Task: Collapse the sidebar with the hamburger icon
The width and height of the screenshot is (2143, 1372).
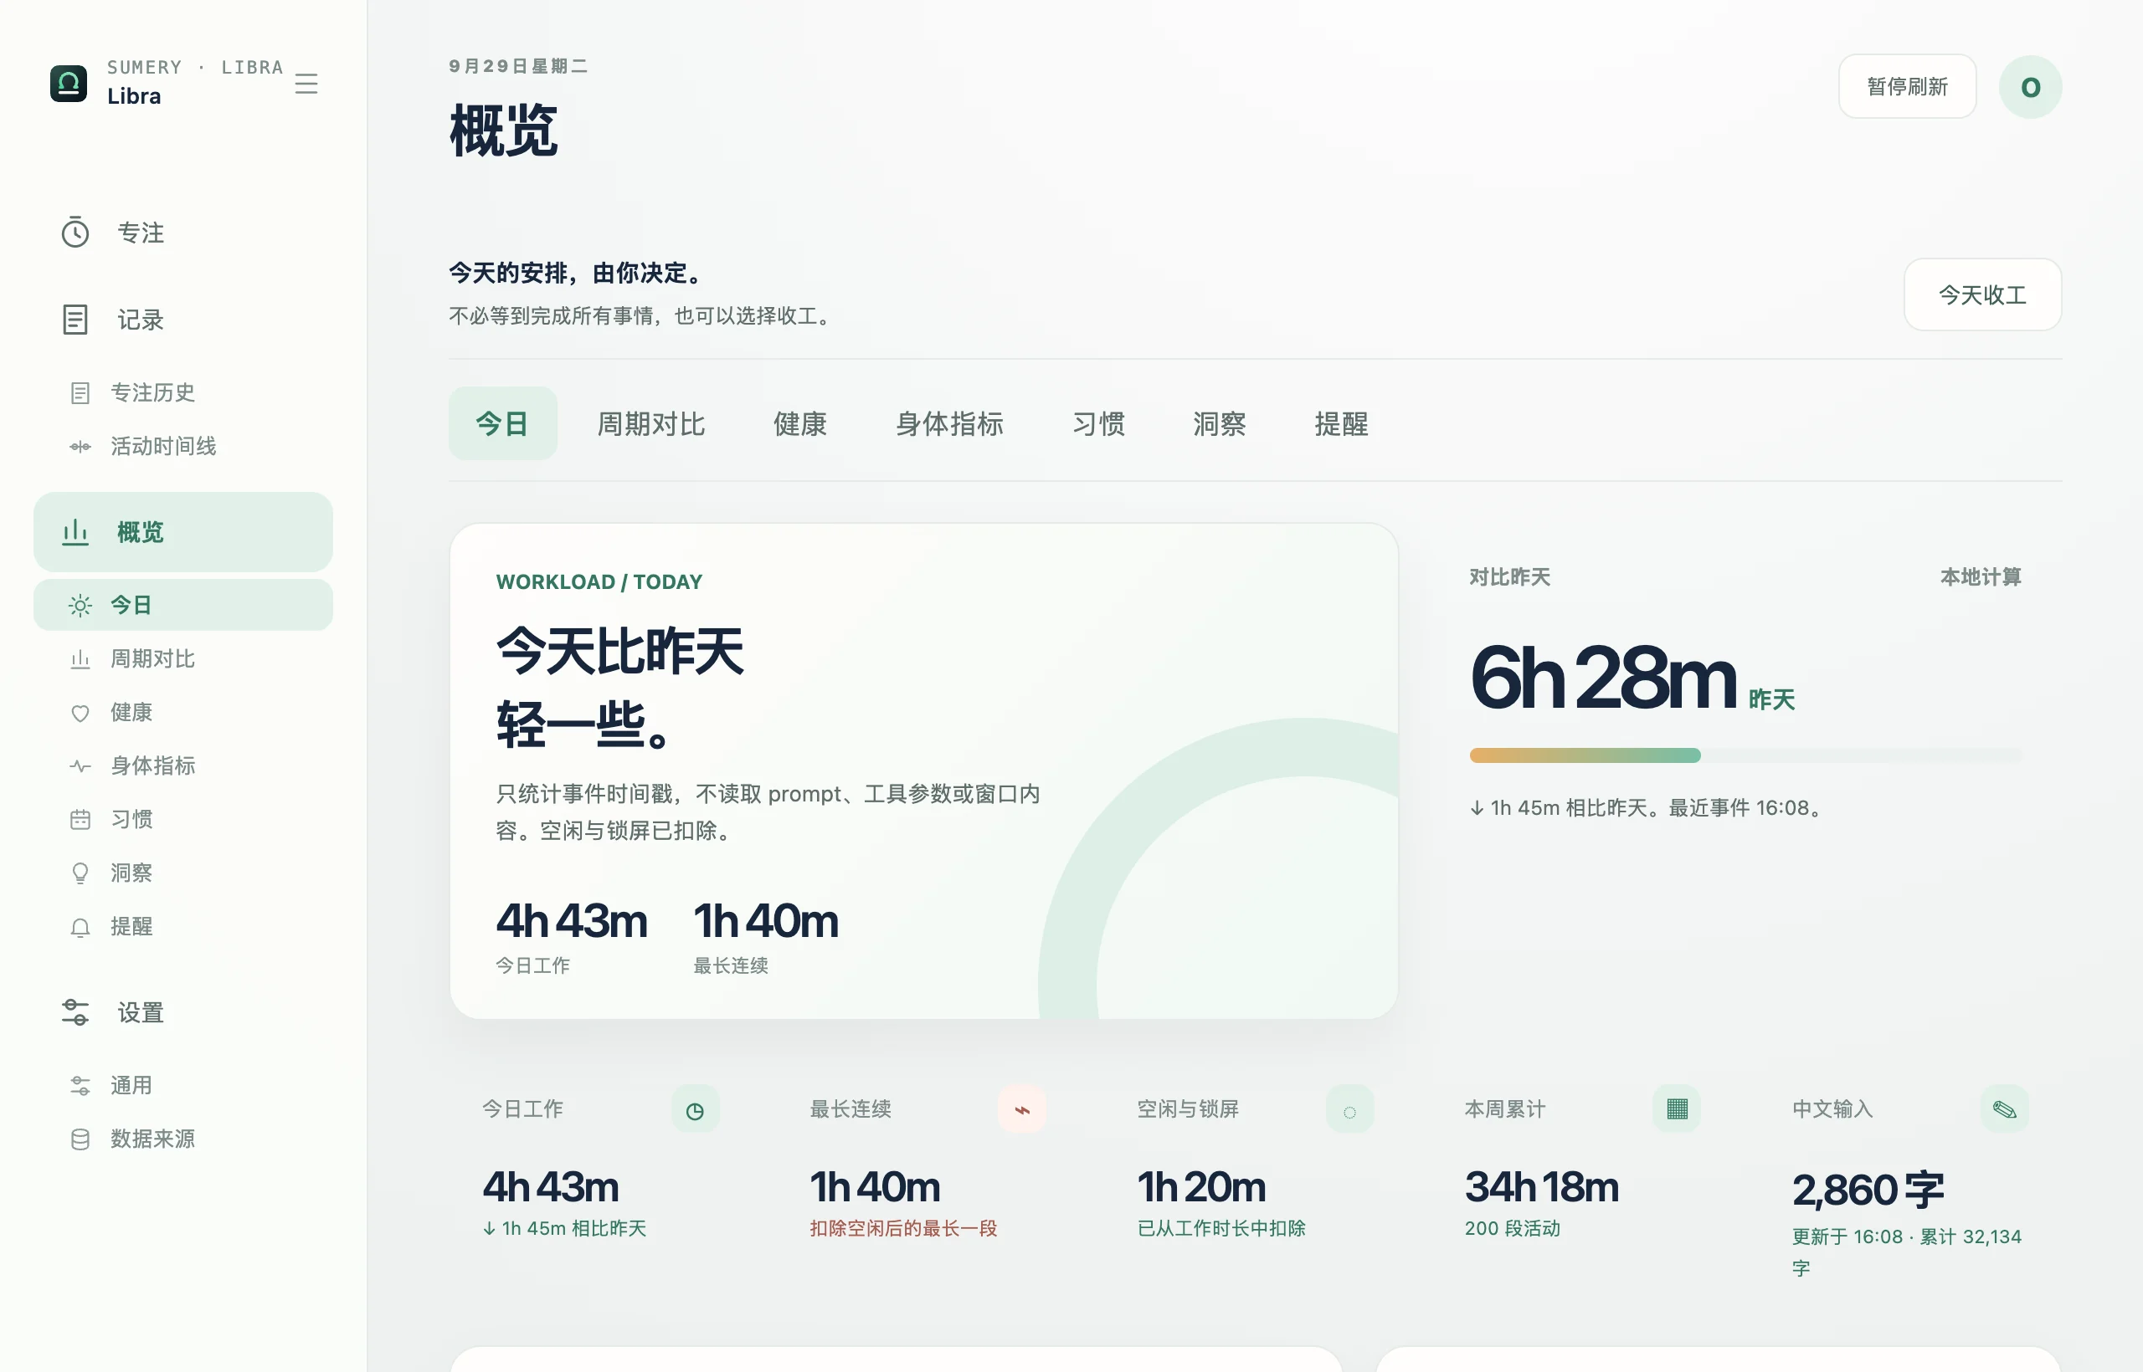Action: (x=306, y=84)
